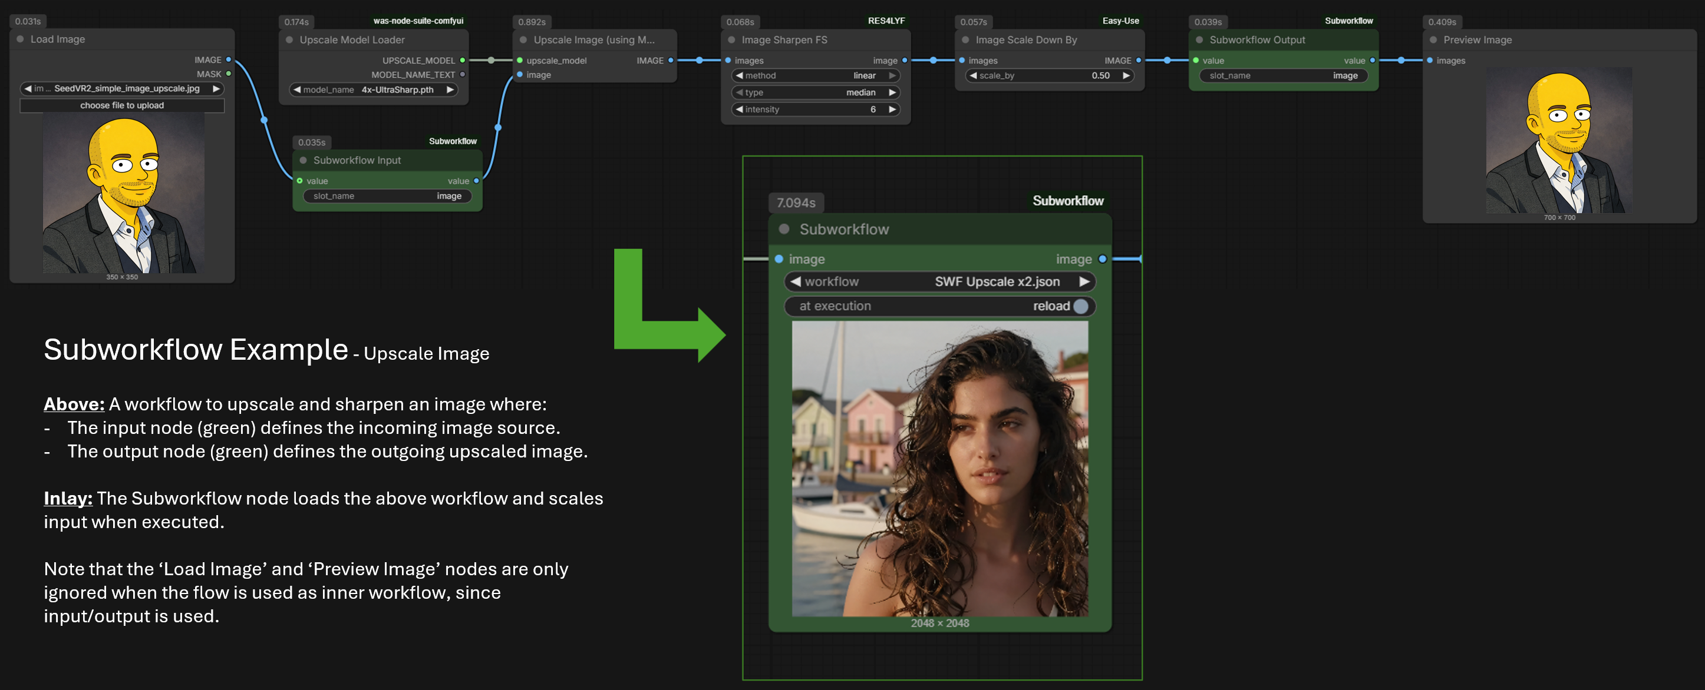Image resolution: width=1705 pixels, height=690 pixels.
Task: Collapse the Image Scale Down By node dot
Action: coord(966,39)
